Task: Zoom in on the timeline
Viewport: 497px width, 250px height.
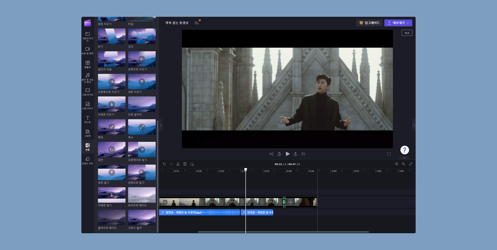Action: coord(397,164)
